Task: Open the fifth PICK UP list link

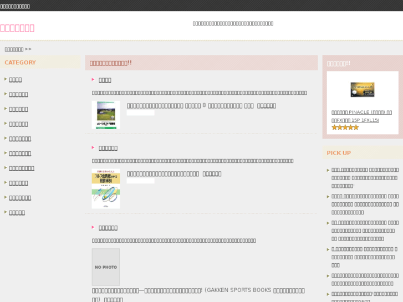Action: click(365, 279)
